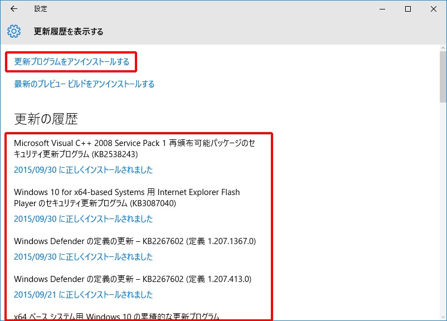
Task: Select Microsoft Visual C++ 2008 Service Pack 1 update text
Action: [134, 149]
